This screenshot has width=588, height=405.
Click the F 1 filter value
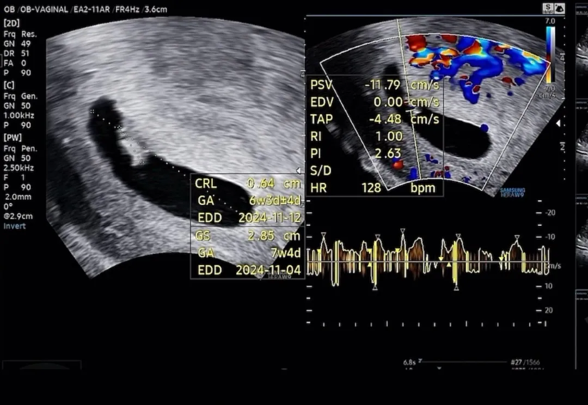(14, 178)
